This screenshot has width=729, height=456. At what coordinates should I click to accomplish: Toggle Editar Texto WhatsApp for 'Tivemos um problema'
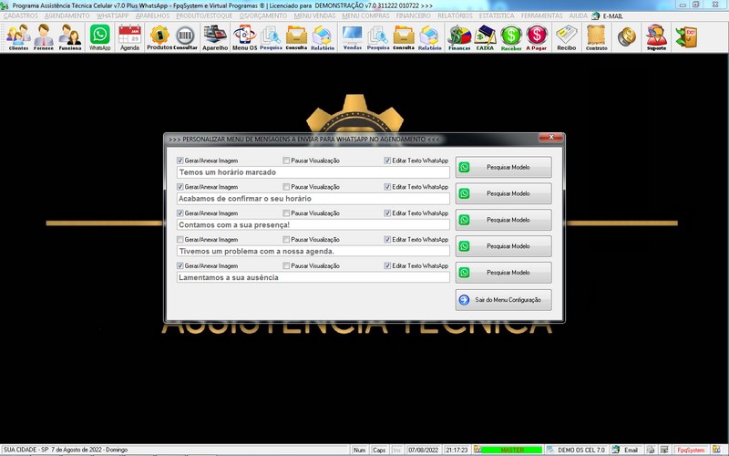click(x=387, y=239)
